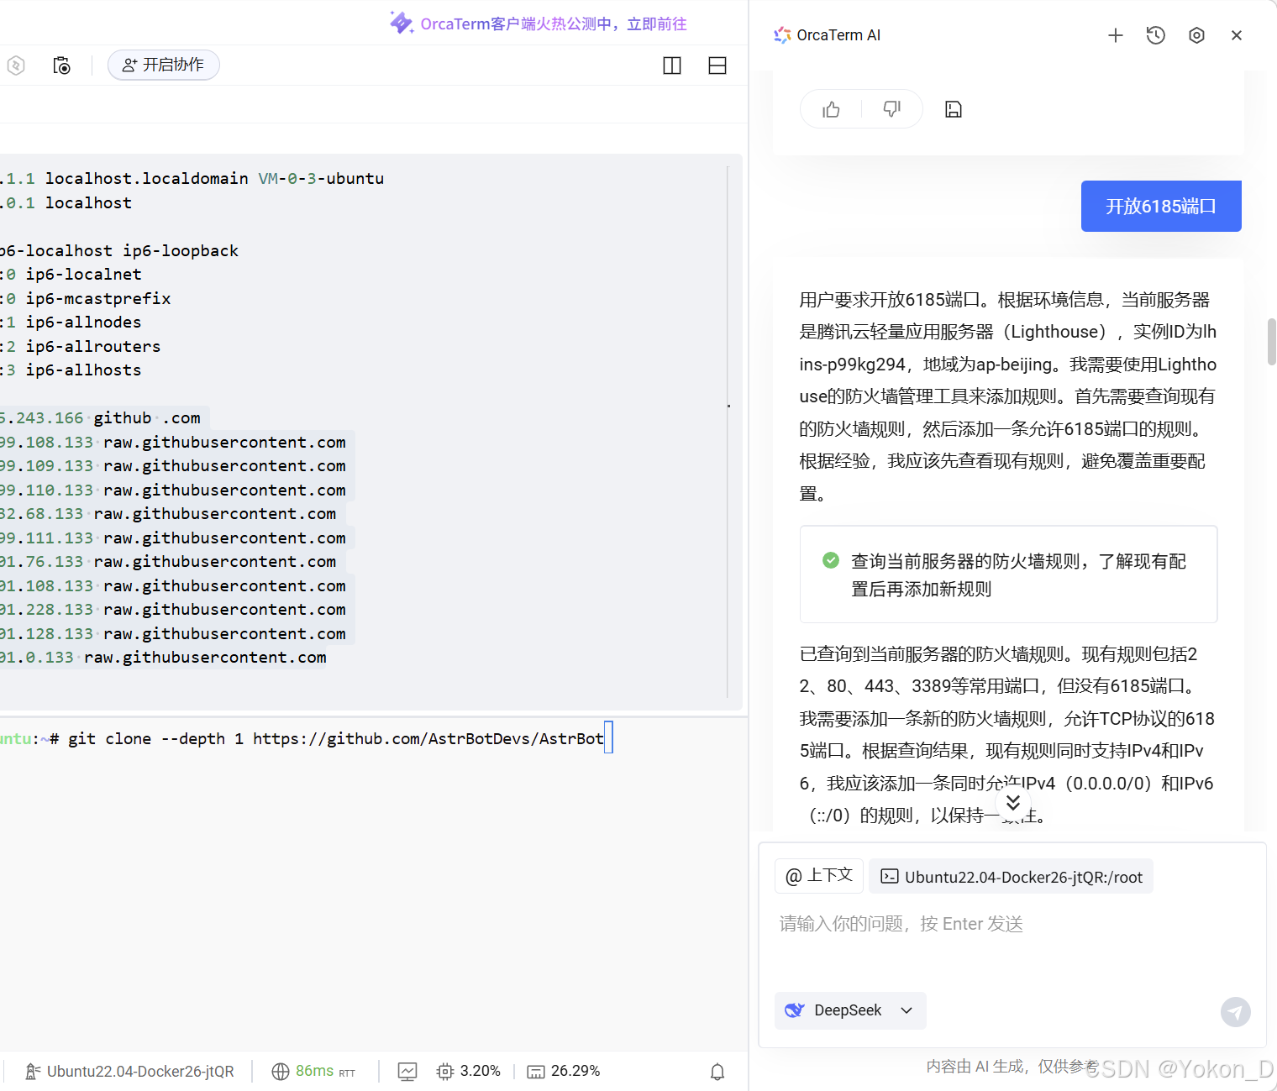View CPU usage 3.20% indicator
Image resolution: width=1277 pixels, height=1091 pixels.
(469, 1071)
